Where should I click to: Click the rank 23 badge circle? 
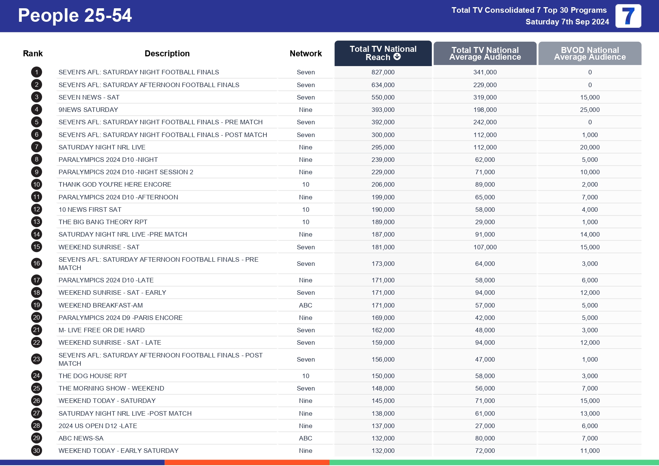click(x=36, y=359)
